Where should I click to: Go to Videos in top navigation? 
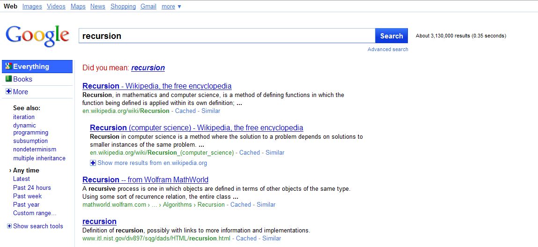point(56,6)
